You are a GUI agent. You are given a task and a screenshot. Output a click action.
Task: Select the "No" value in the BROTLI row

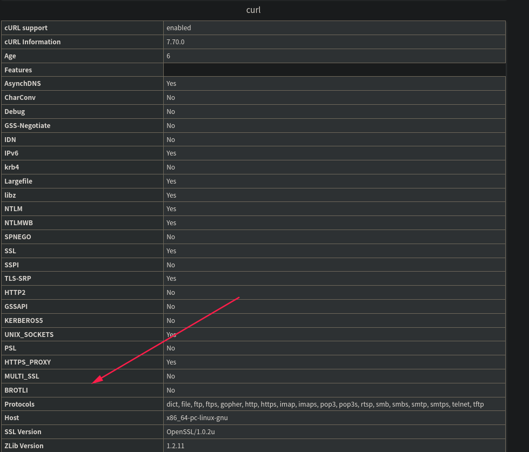(x=171, y=390)
